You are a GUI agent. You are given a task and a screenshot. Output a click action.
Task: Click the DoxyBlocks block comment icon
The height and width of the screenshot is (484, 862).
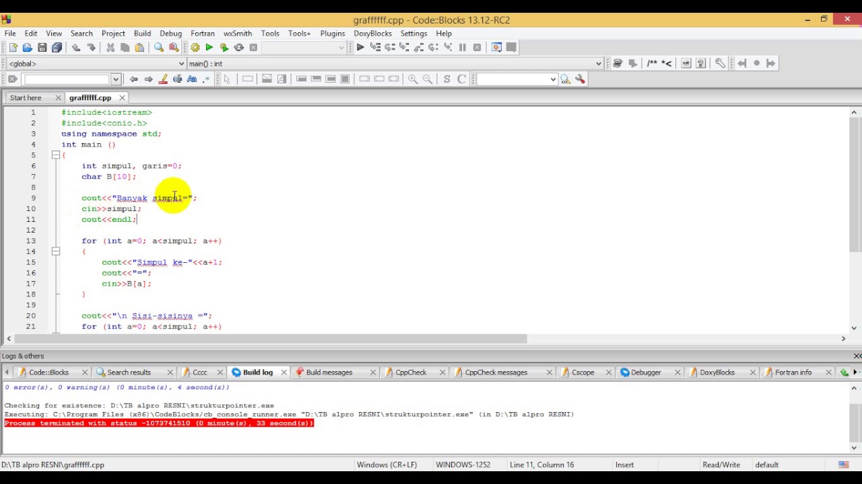tap(652, 63)
